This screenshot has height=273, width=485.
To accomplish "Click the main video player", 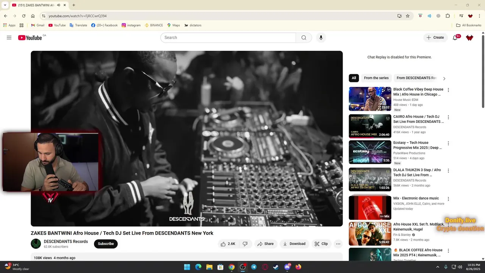I will [x=187, y=139].
